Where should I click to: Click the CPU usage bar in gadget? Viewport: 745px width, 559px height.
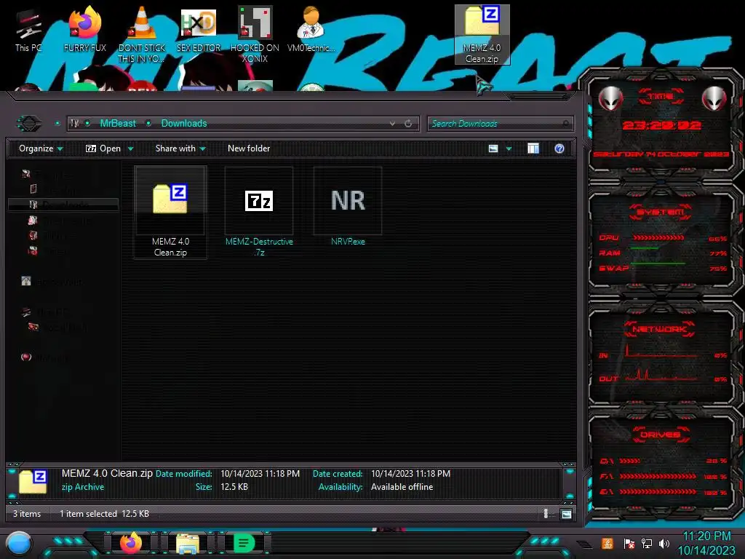658,237
